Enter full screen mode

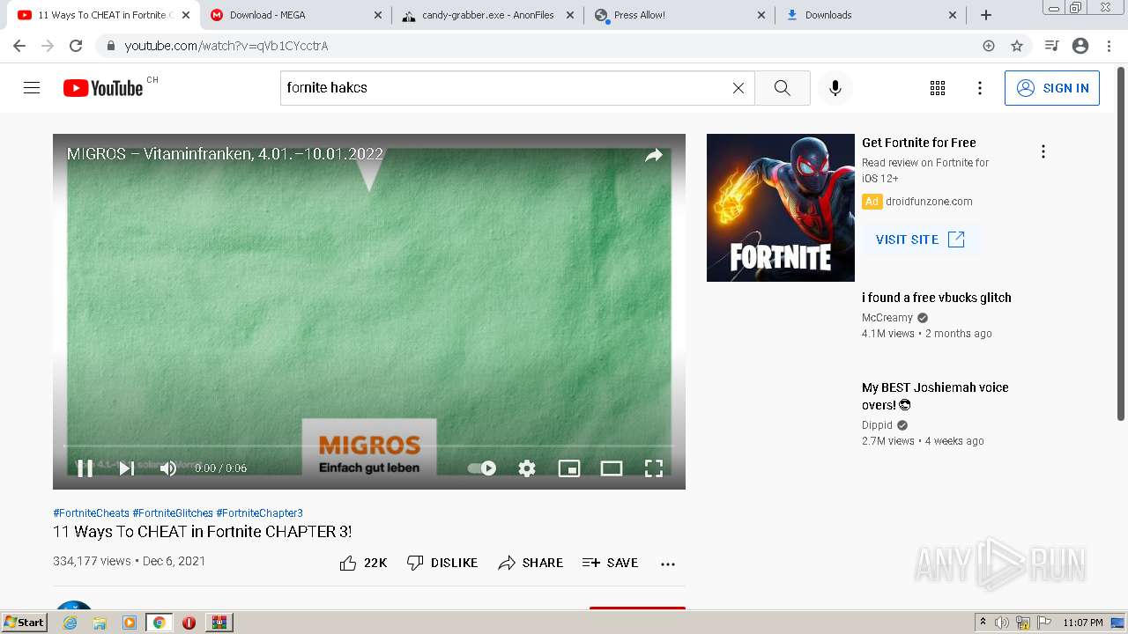click(654, 468)
